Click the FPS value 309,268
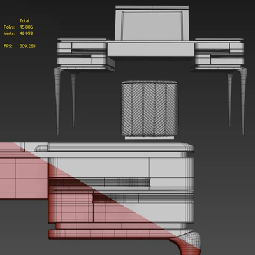This screenshot has height=255, width=255. pyautogui.click(x=27, y=46)
